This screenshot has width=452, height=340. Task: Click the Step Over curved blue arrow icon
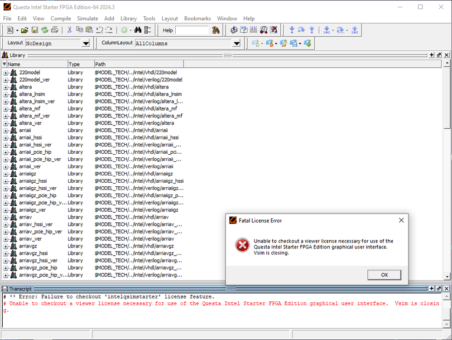301,30
